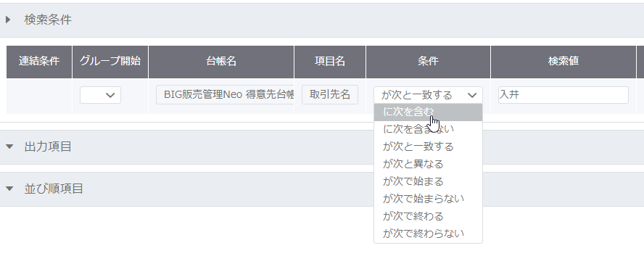The width and height of the screenshot is (644, 264).
Task: Click the 条件 dropdown showing が次と一致する
Action: [428, 95]
